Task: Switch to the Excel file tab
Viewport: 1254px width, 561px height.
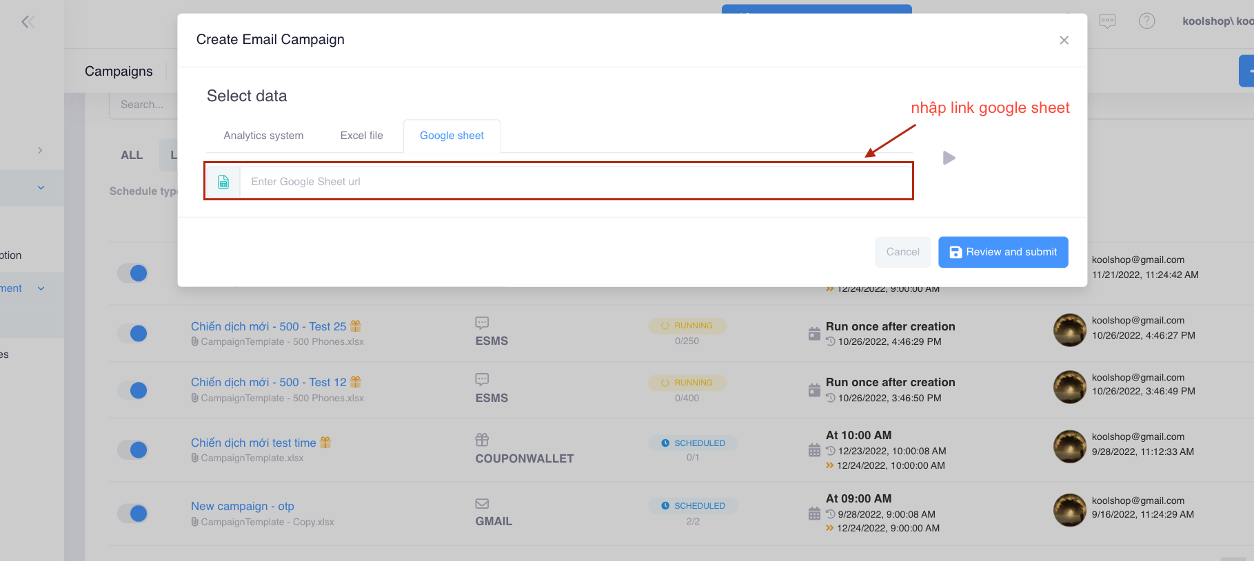Action: pos(361,136)
